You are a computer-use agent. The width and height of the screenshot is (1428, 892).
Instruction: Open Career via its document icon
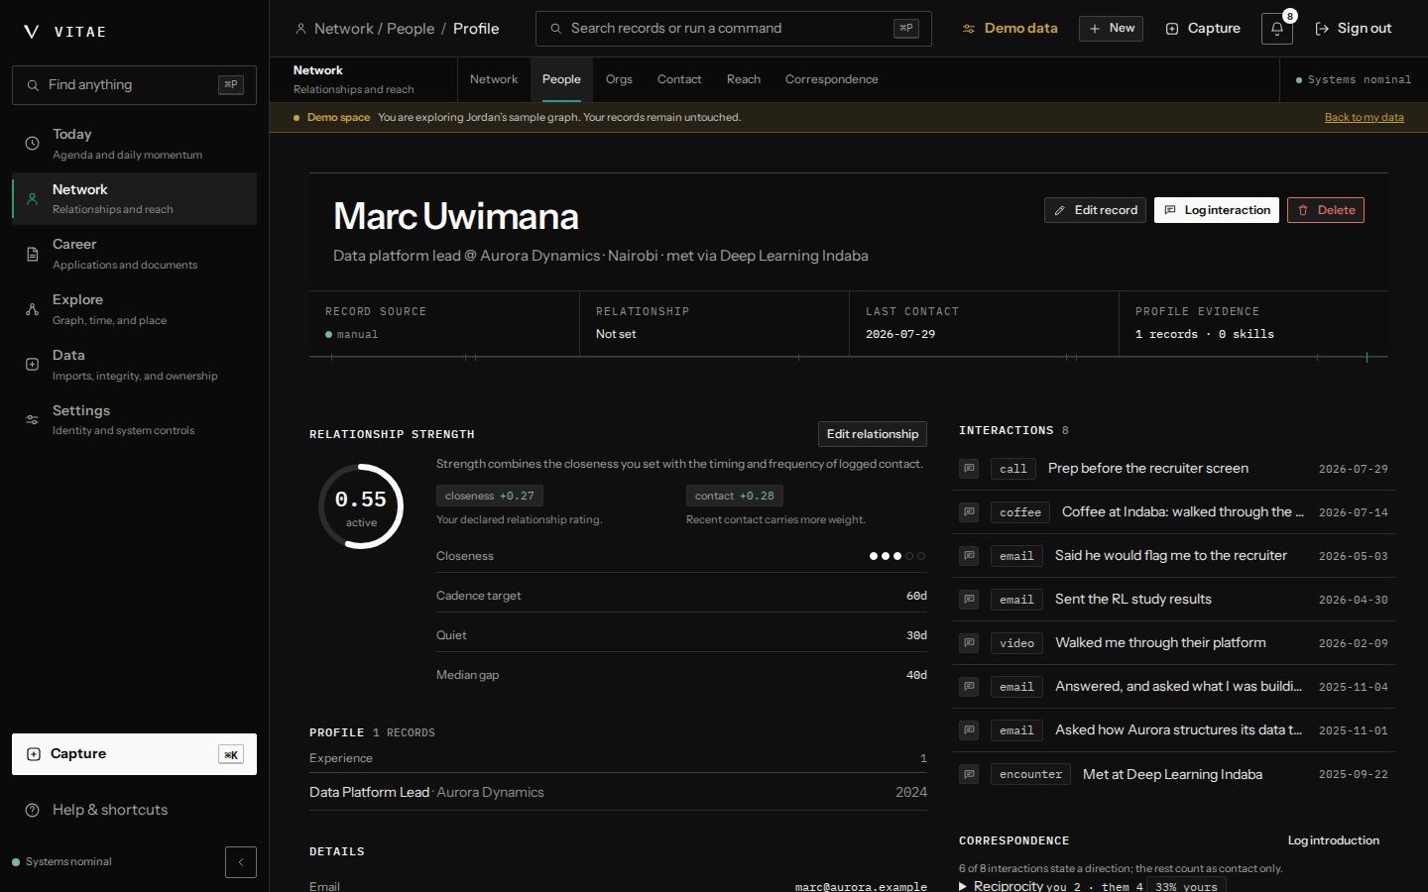click(x=33, y=255)
